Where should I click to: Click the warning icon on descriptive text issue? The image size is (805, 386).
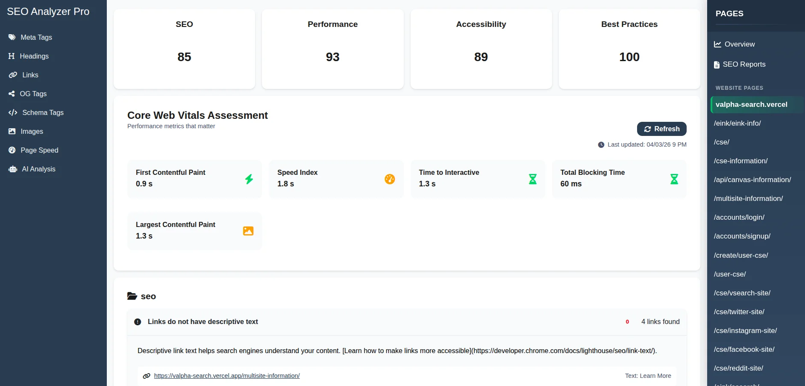click(138, 322)
